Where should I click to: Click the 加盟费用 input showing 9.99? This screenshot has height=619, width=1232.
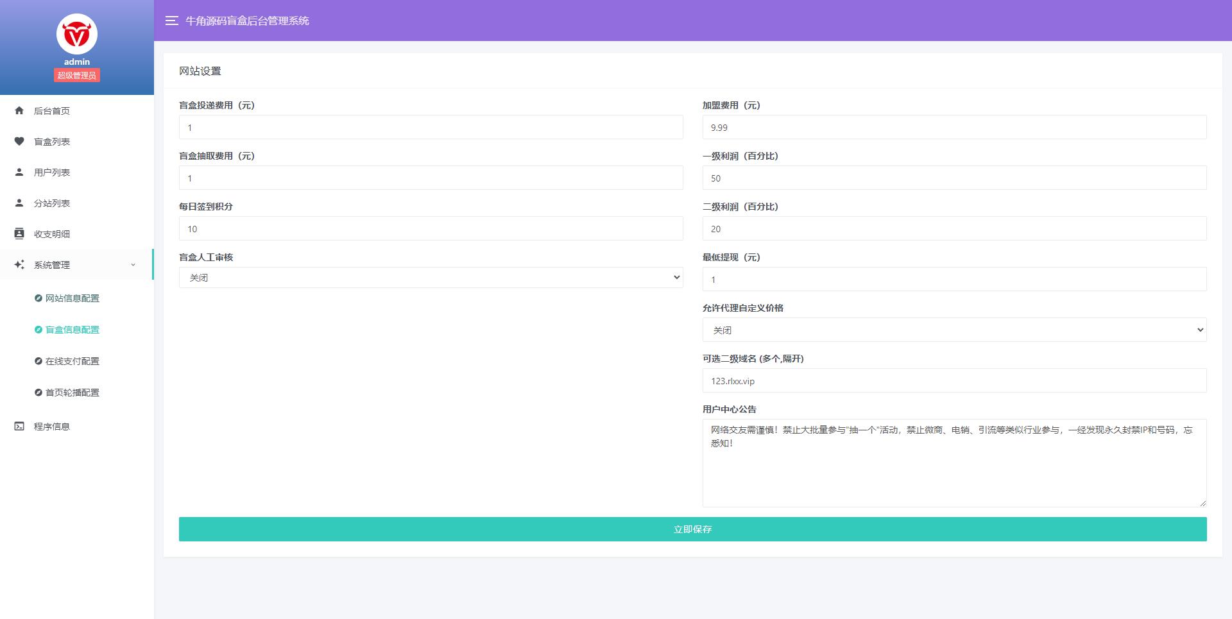[x=954, y=127]
